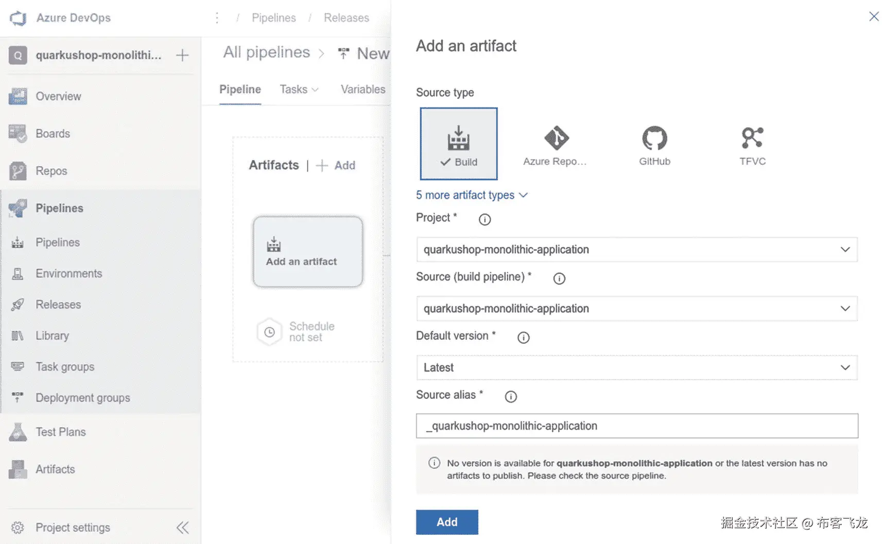The width and height of the screenshot is (882, 544).
Task: Click the blue Add button
Action: (446, 522)
